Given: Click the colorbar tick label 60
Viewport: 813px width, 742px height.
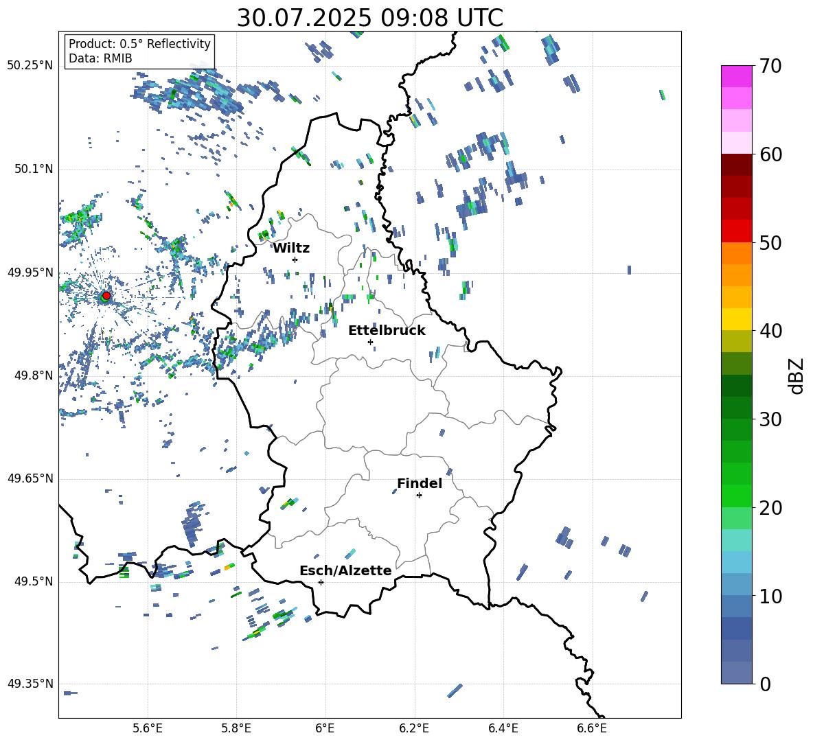Looking at the screenshot, I should pos(770,154).
